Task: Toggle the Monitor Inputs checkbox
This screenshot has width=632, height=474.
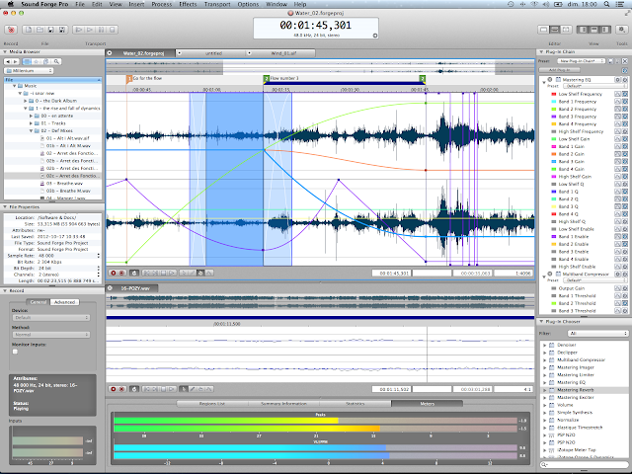Action: (16, 352)
